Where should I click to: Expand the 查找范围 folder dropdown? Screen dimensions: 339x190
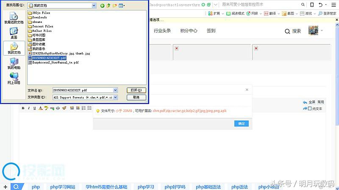pyautogui.click(x=94, y=6)
